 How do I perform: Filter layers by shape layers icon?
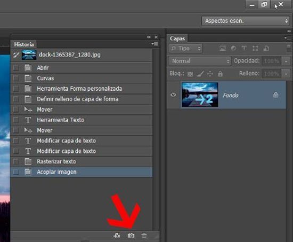(x=255, y=49)
